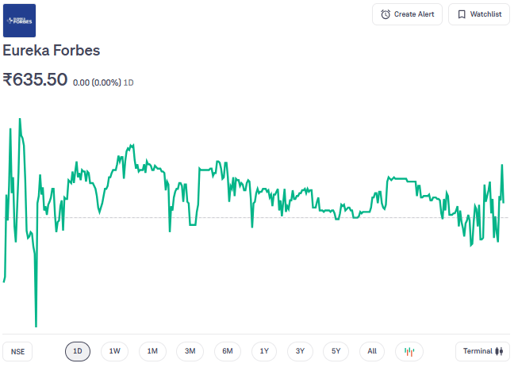Image resolution: width=518 pixels, height=367 pixels.
Task: Show the All time range chart
Action: (372, 351)
